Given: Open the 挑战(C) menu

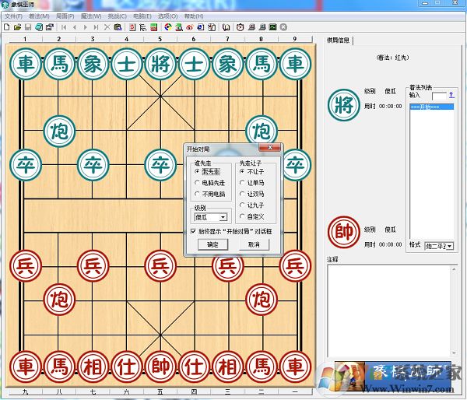Looking at the screenshot, I should coord(118,16).
